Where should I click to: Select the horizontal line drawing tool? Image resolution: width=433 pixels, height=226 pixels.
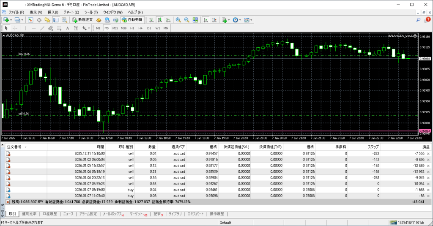pyautogui.click(x=33, y=28)
